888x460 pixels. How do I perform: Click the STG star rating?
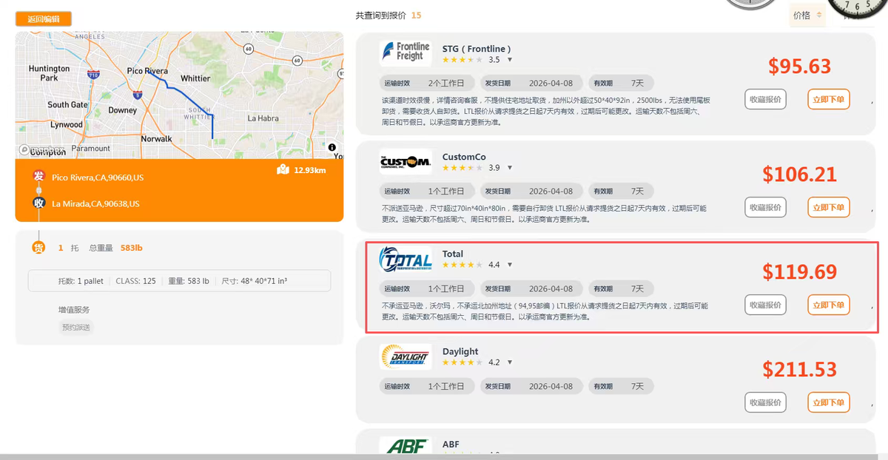(x=462, y=60)
